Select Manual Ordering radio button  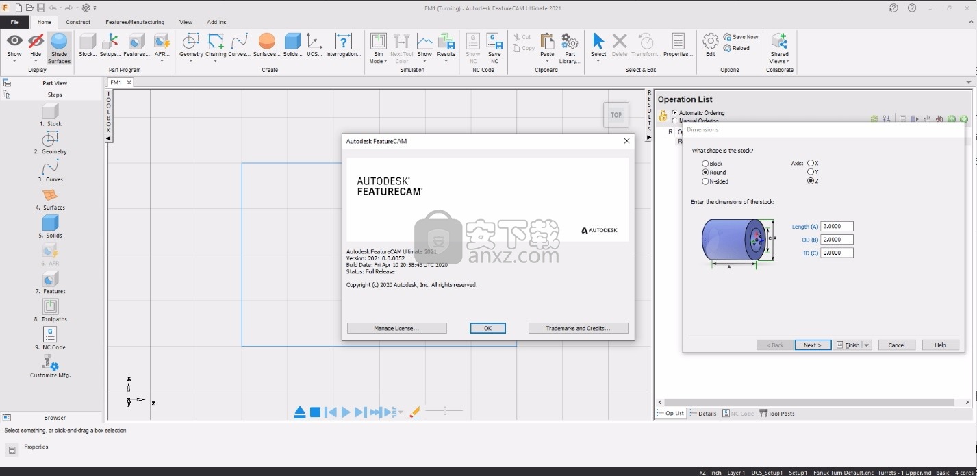pos(674,121)
